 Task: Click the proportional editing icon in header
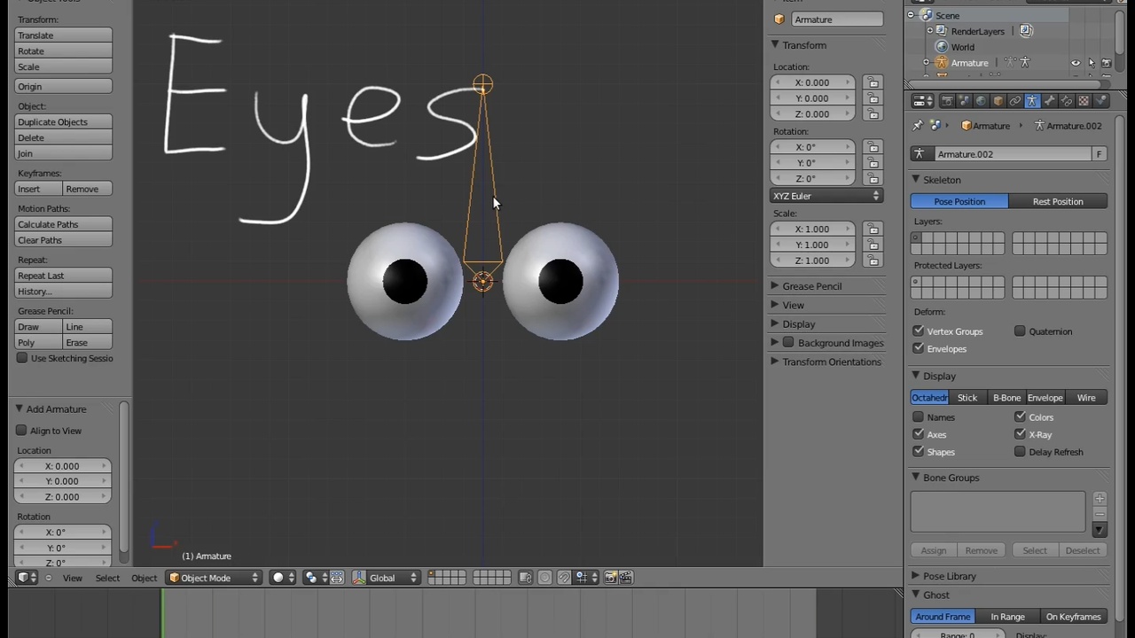545,578
